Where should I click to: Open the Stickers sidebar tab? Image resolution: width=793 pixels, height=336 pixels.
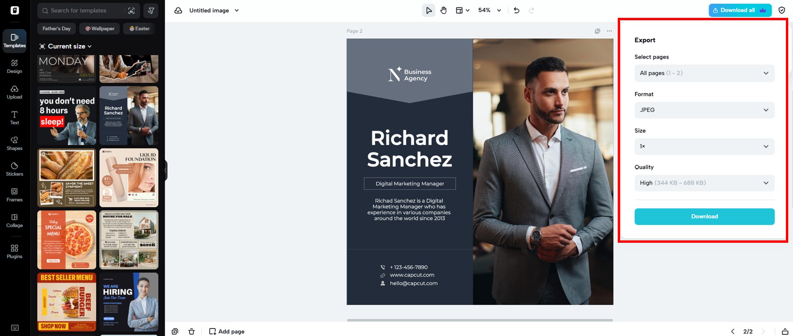point(15,169)
